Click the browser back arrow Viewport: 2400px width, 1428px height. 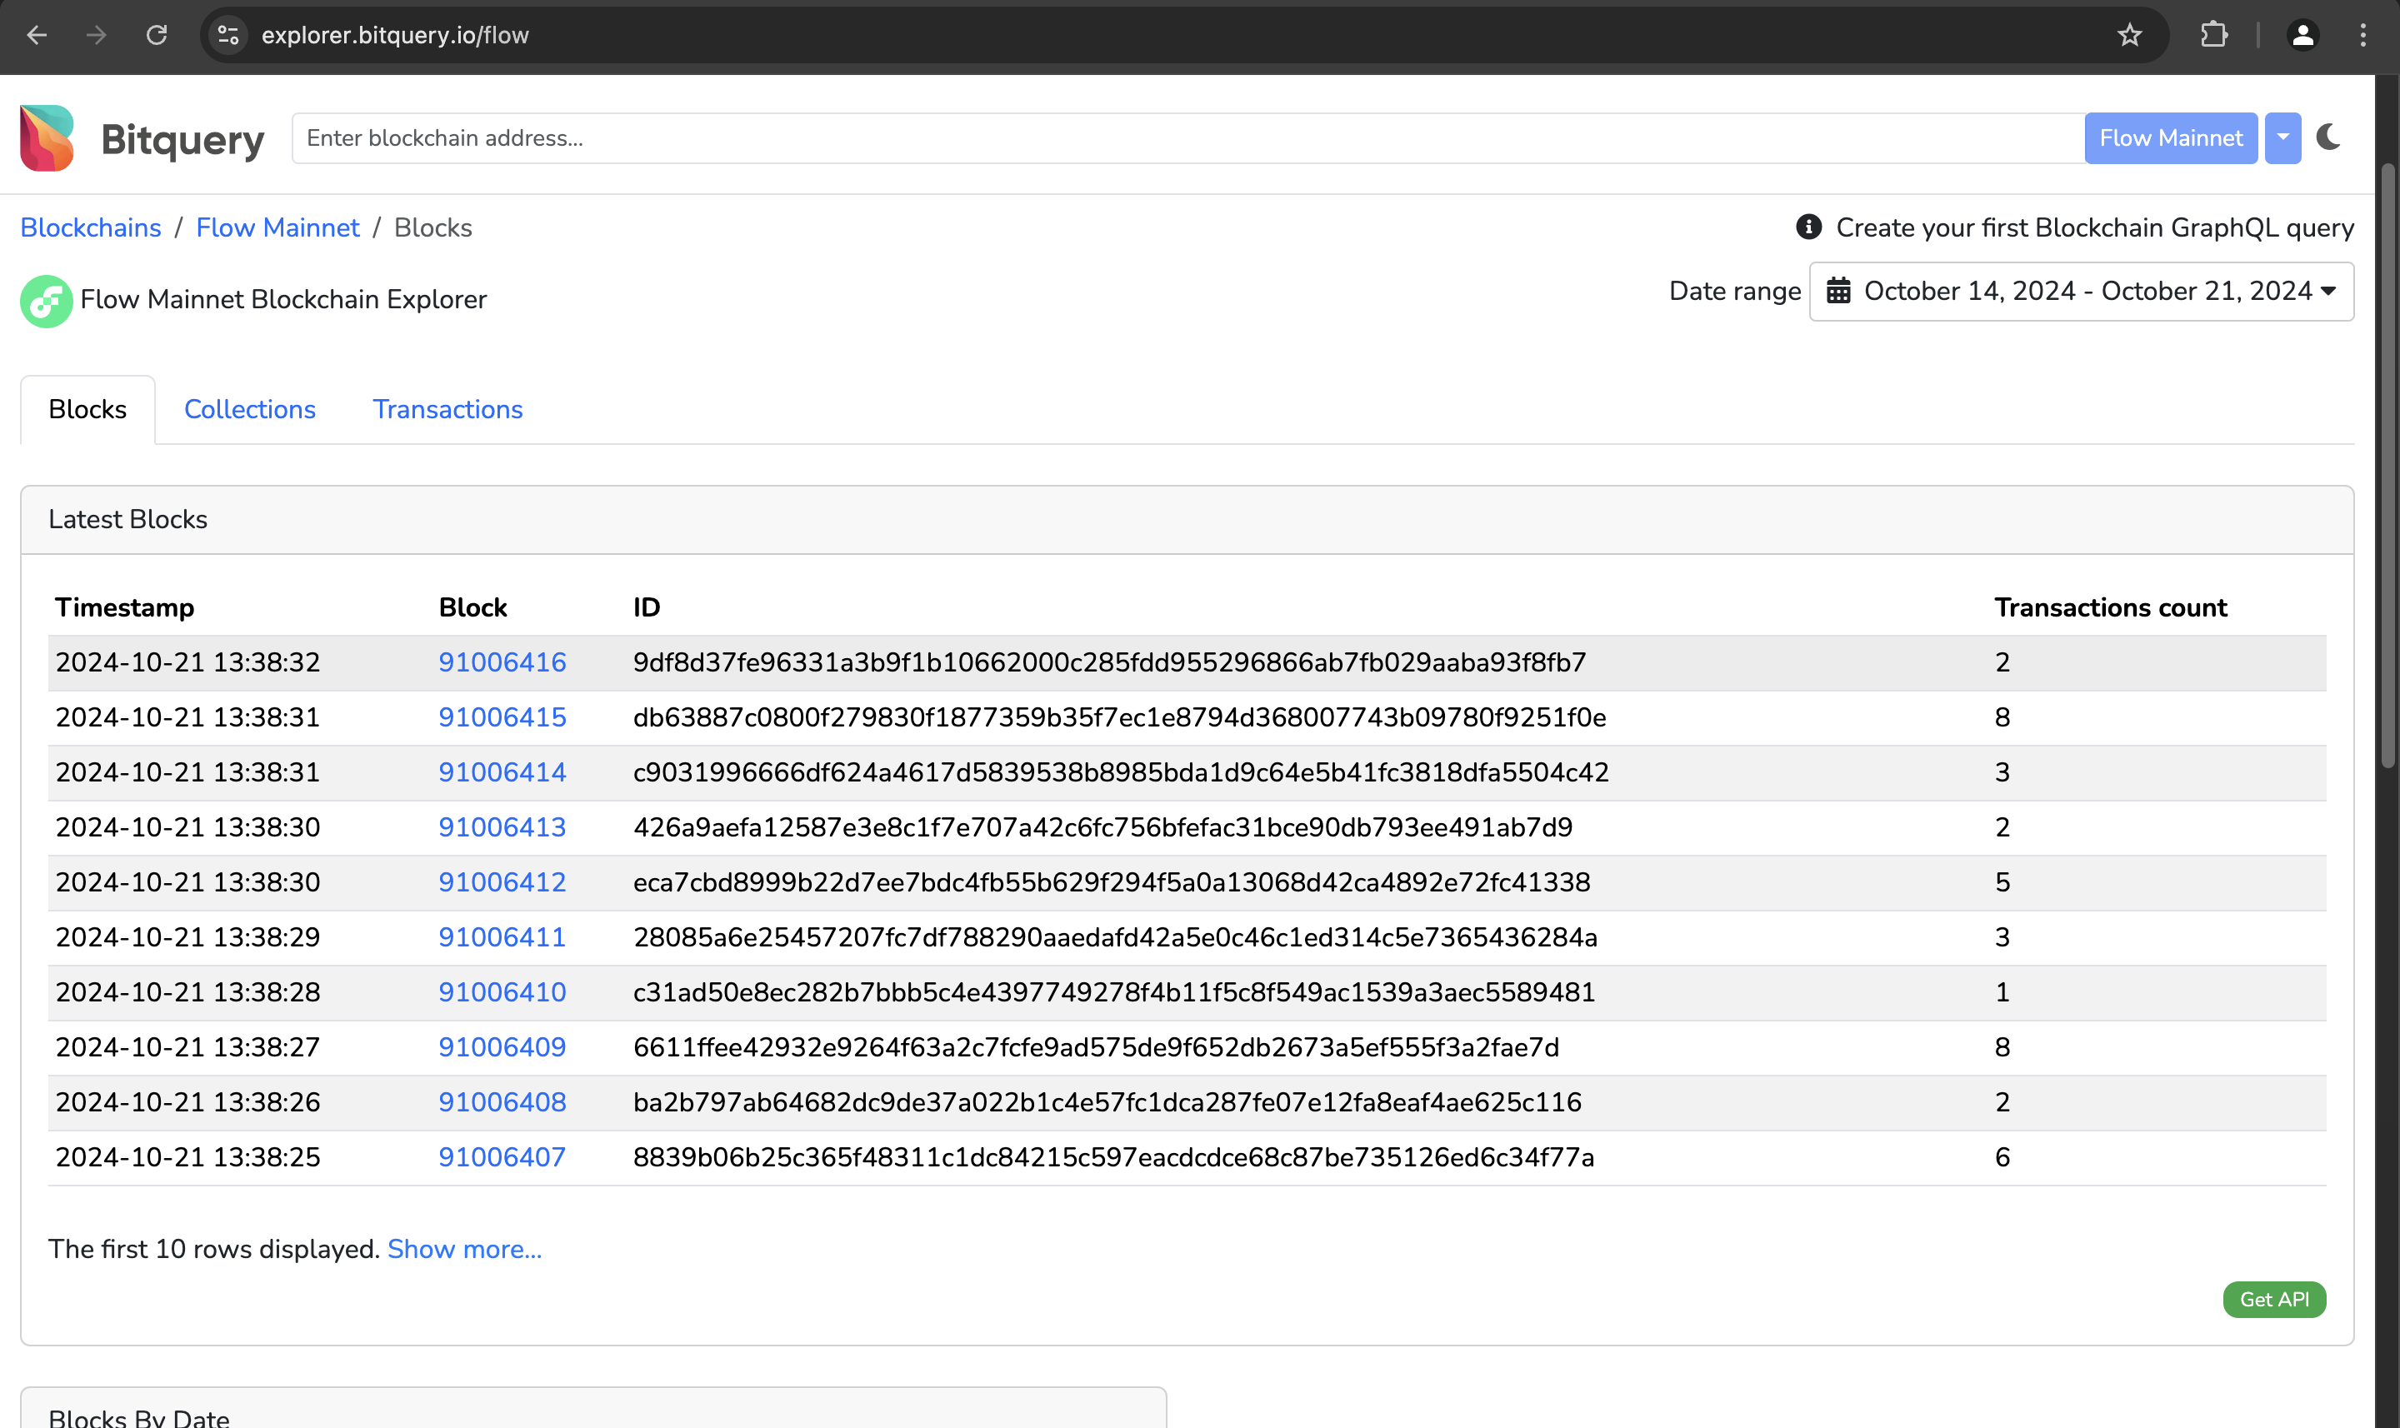(x=37, y=36)
